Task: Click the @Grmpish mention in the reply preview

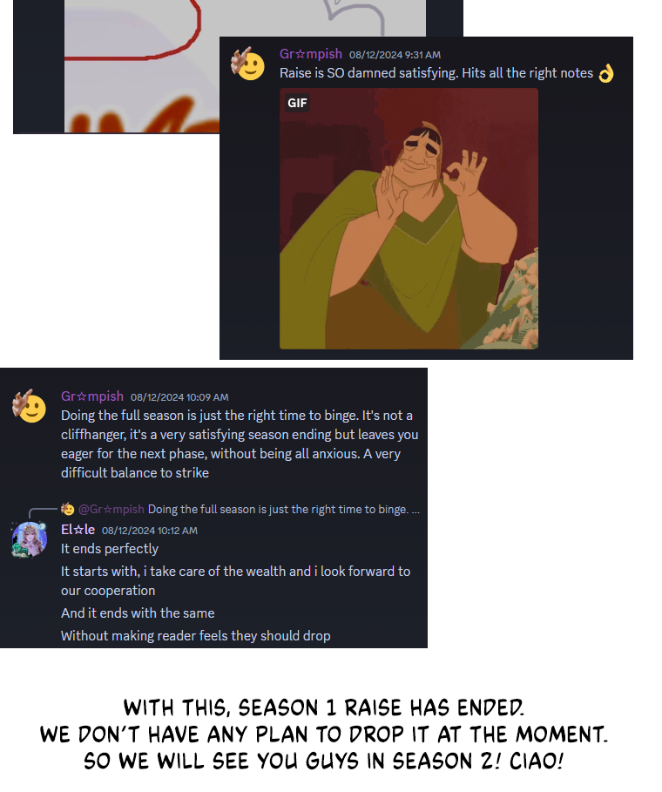Action: tap(111, 509)
